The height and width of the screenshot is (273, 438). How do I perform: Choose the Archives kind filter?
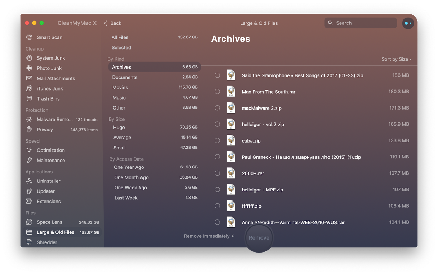(x=154, y=67)
